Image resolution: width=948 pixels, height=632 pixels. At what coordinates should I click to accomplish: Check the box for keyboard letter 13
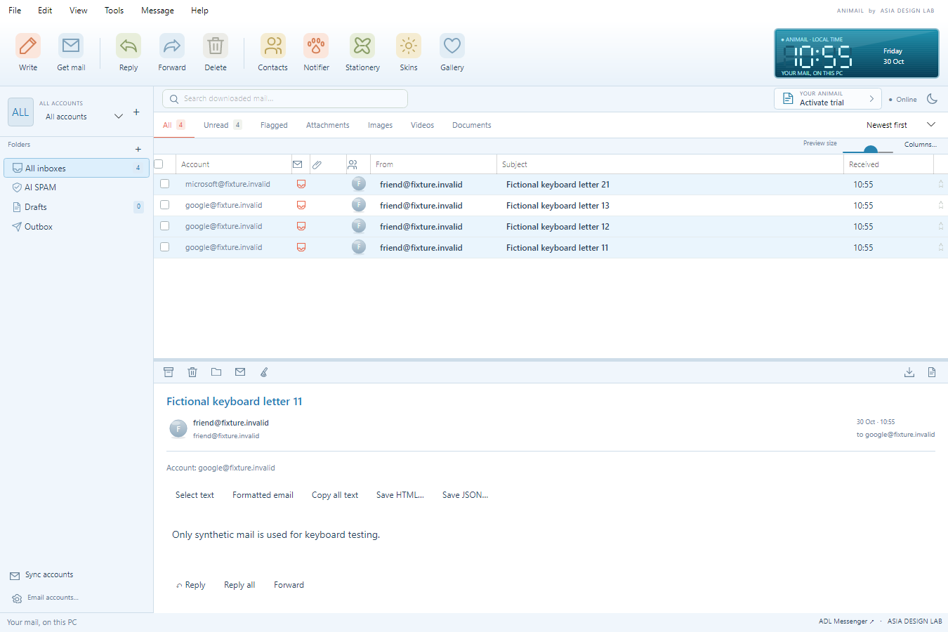[x=165, y=205]
